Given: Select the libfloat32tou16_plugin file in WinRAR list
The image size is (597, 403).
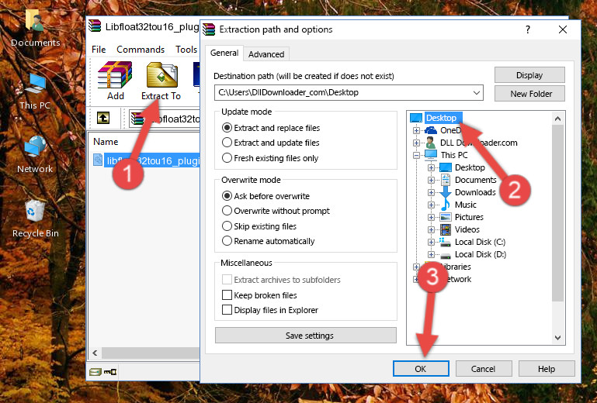Looking at the screenshot, I should pyautogui.click(x=147, y=161).
